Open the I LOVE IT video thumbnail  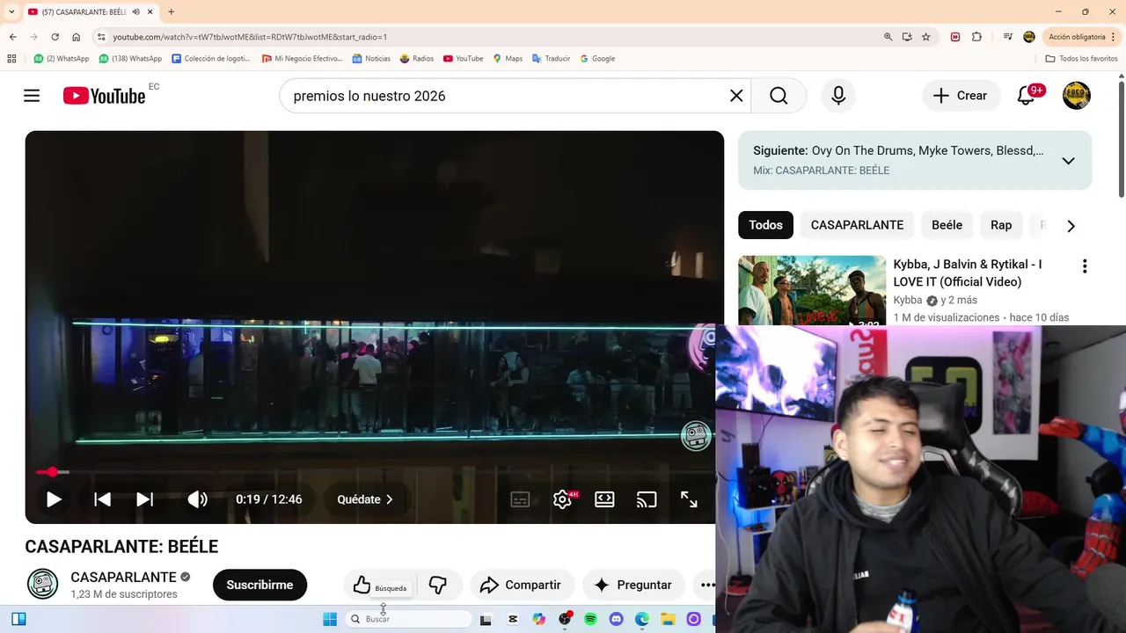812,290
